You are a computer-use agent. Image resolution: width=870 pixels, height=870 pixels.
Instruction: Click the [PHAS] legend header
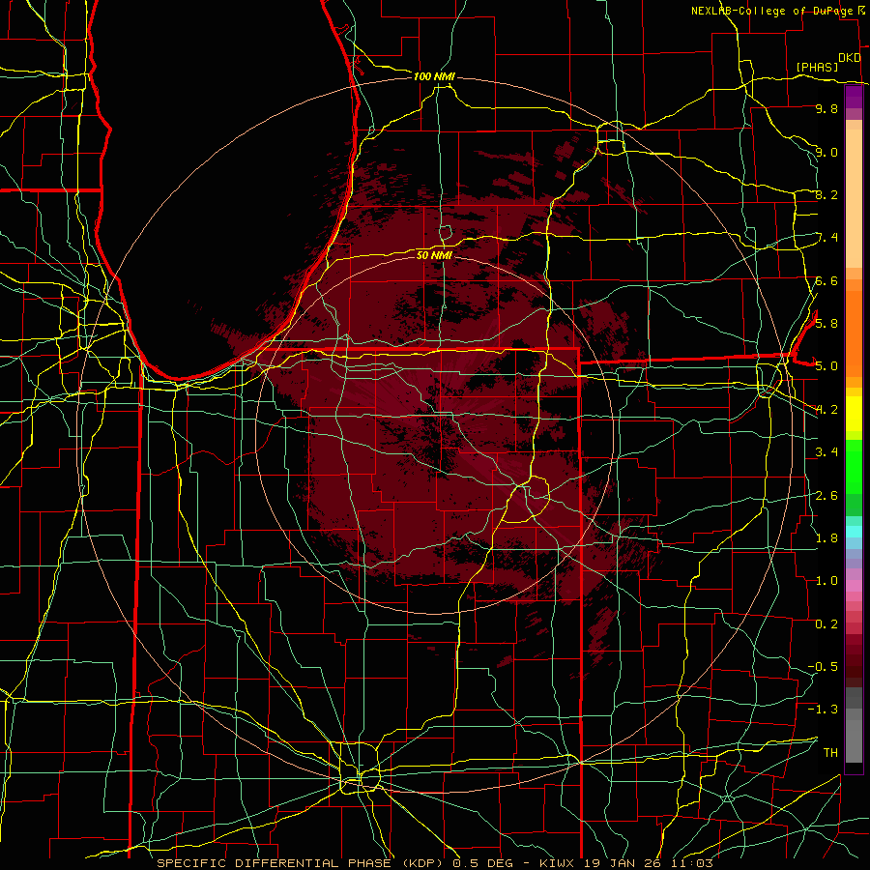pyautogui.click(x=817, y=67)
